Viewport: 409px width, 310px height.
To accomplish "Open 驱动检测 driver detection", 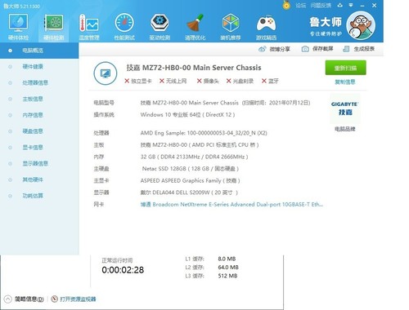I will pos(160,27).
